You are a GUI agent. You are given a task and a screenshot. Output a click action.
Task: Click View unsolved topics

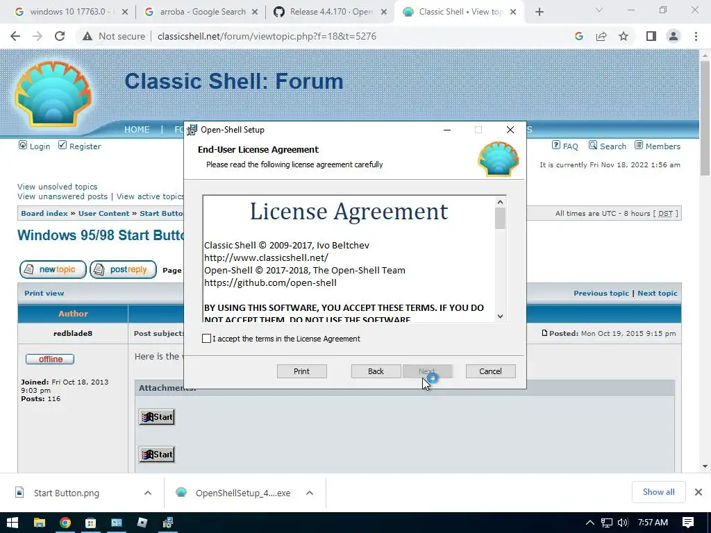(x=57, y=187)
